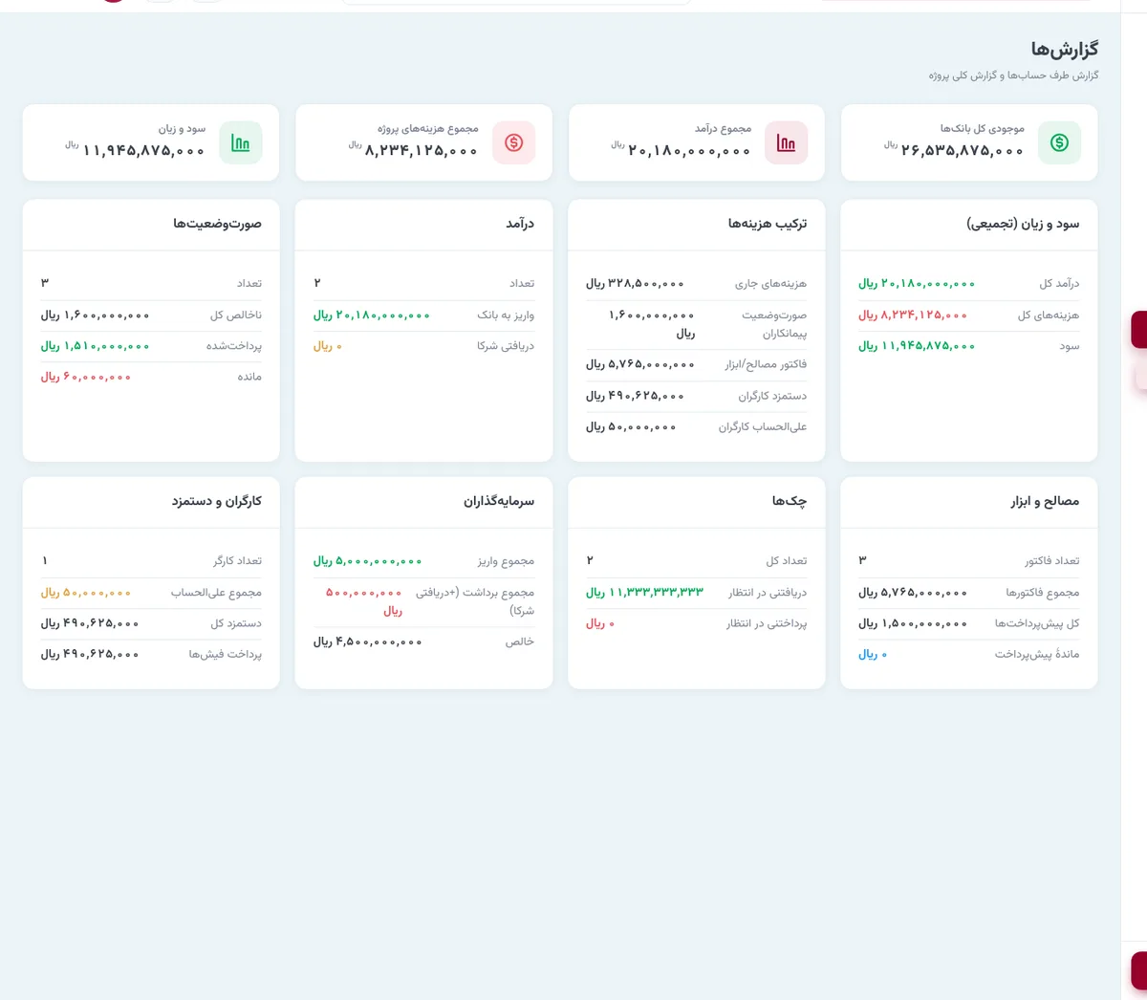Click the فاکتور مصالح/ابزار row label
The height and width of the screenshot is (1000, 1147).
click(x=766, y=364)
